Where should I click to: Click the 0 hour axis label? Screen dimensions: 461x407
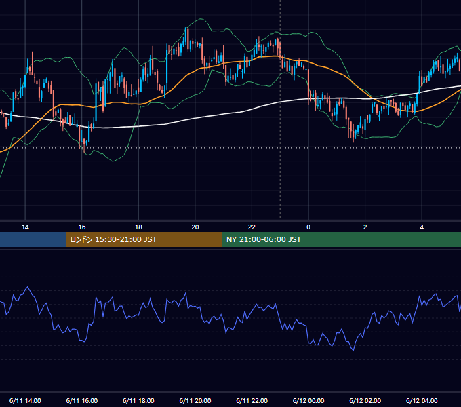pos(308,227)
